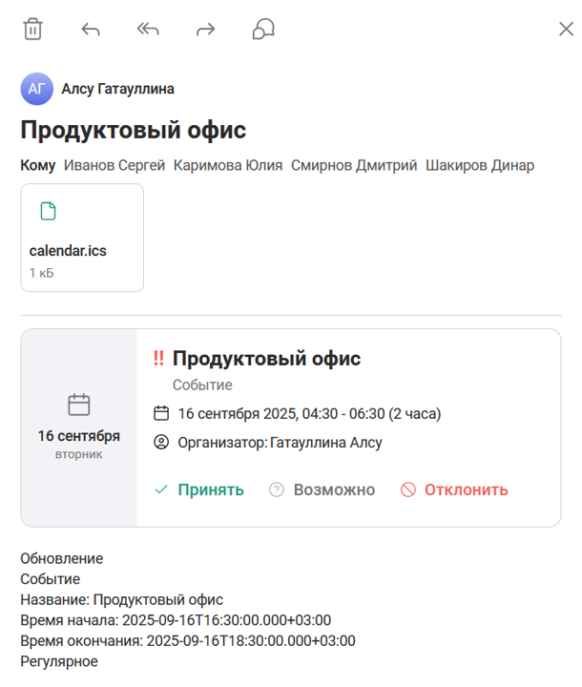This screenshot has width=582, height=687.
Task: Reply to the sender using the arrow icon
Action: [91, 30]
